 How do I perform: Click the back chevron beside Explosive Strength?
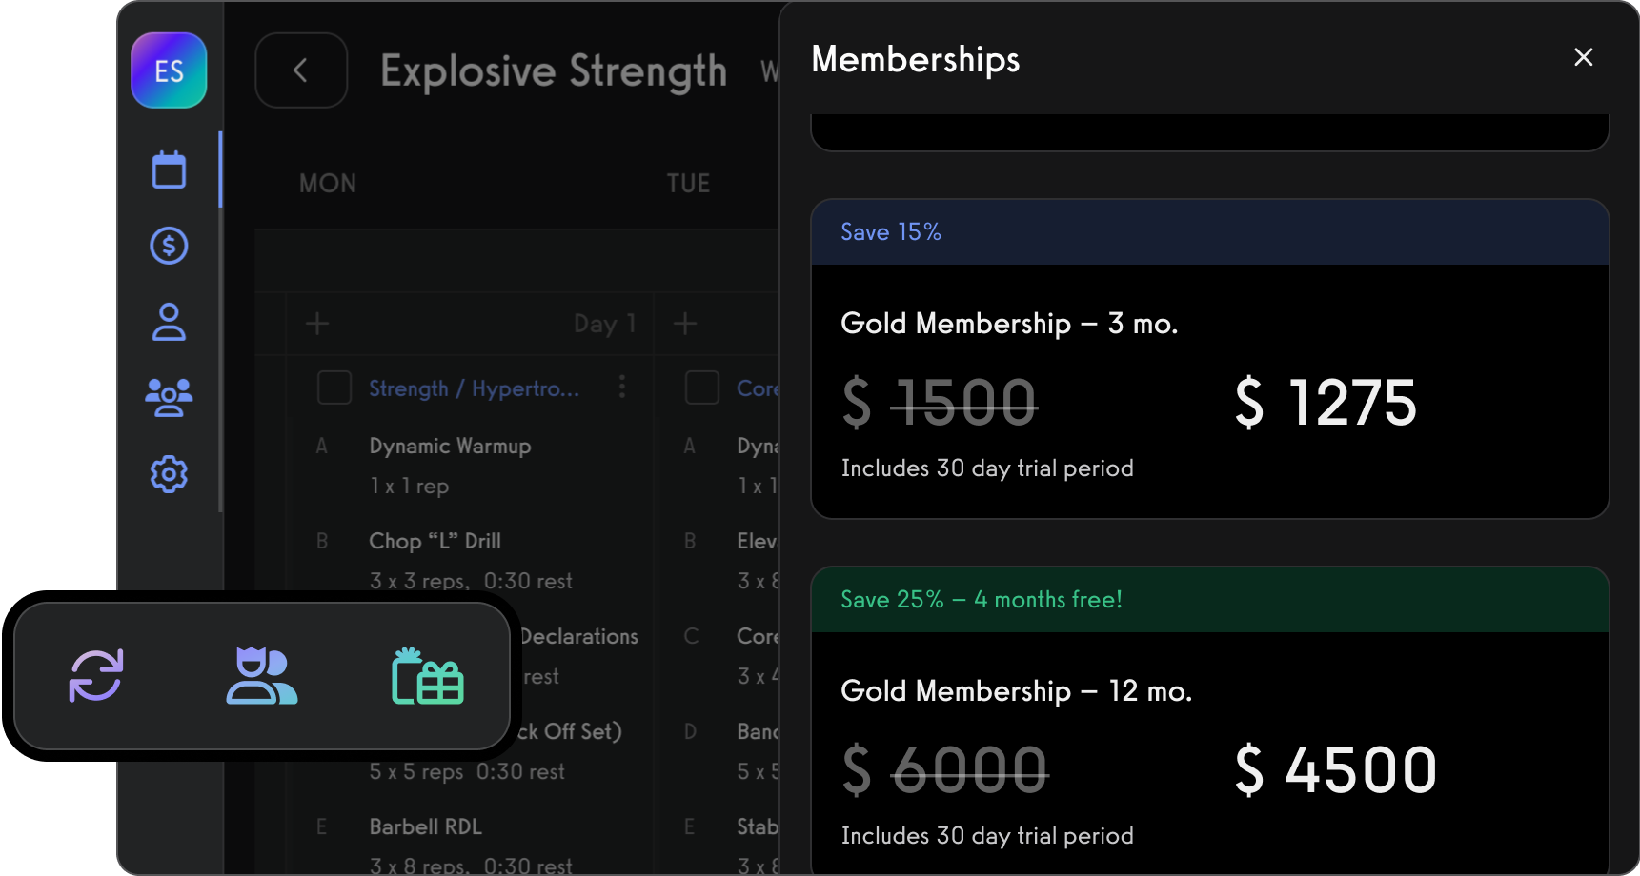301,70
